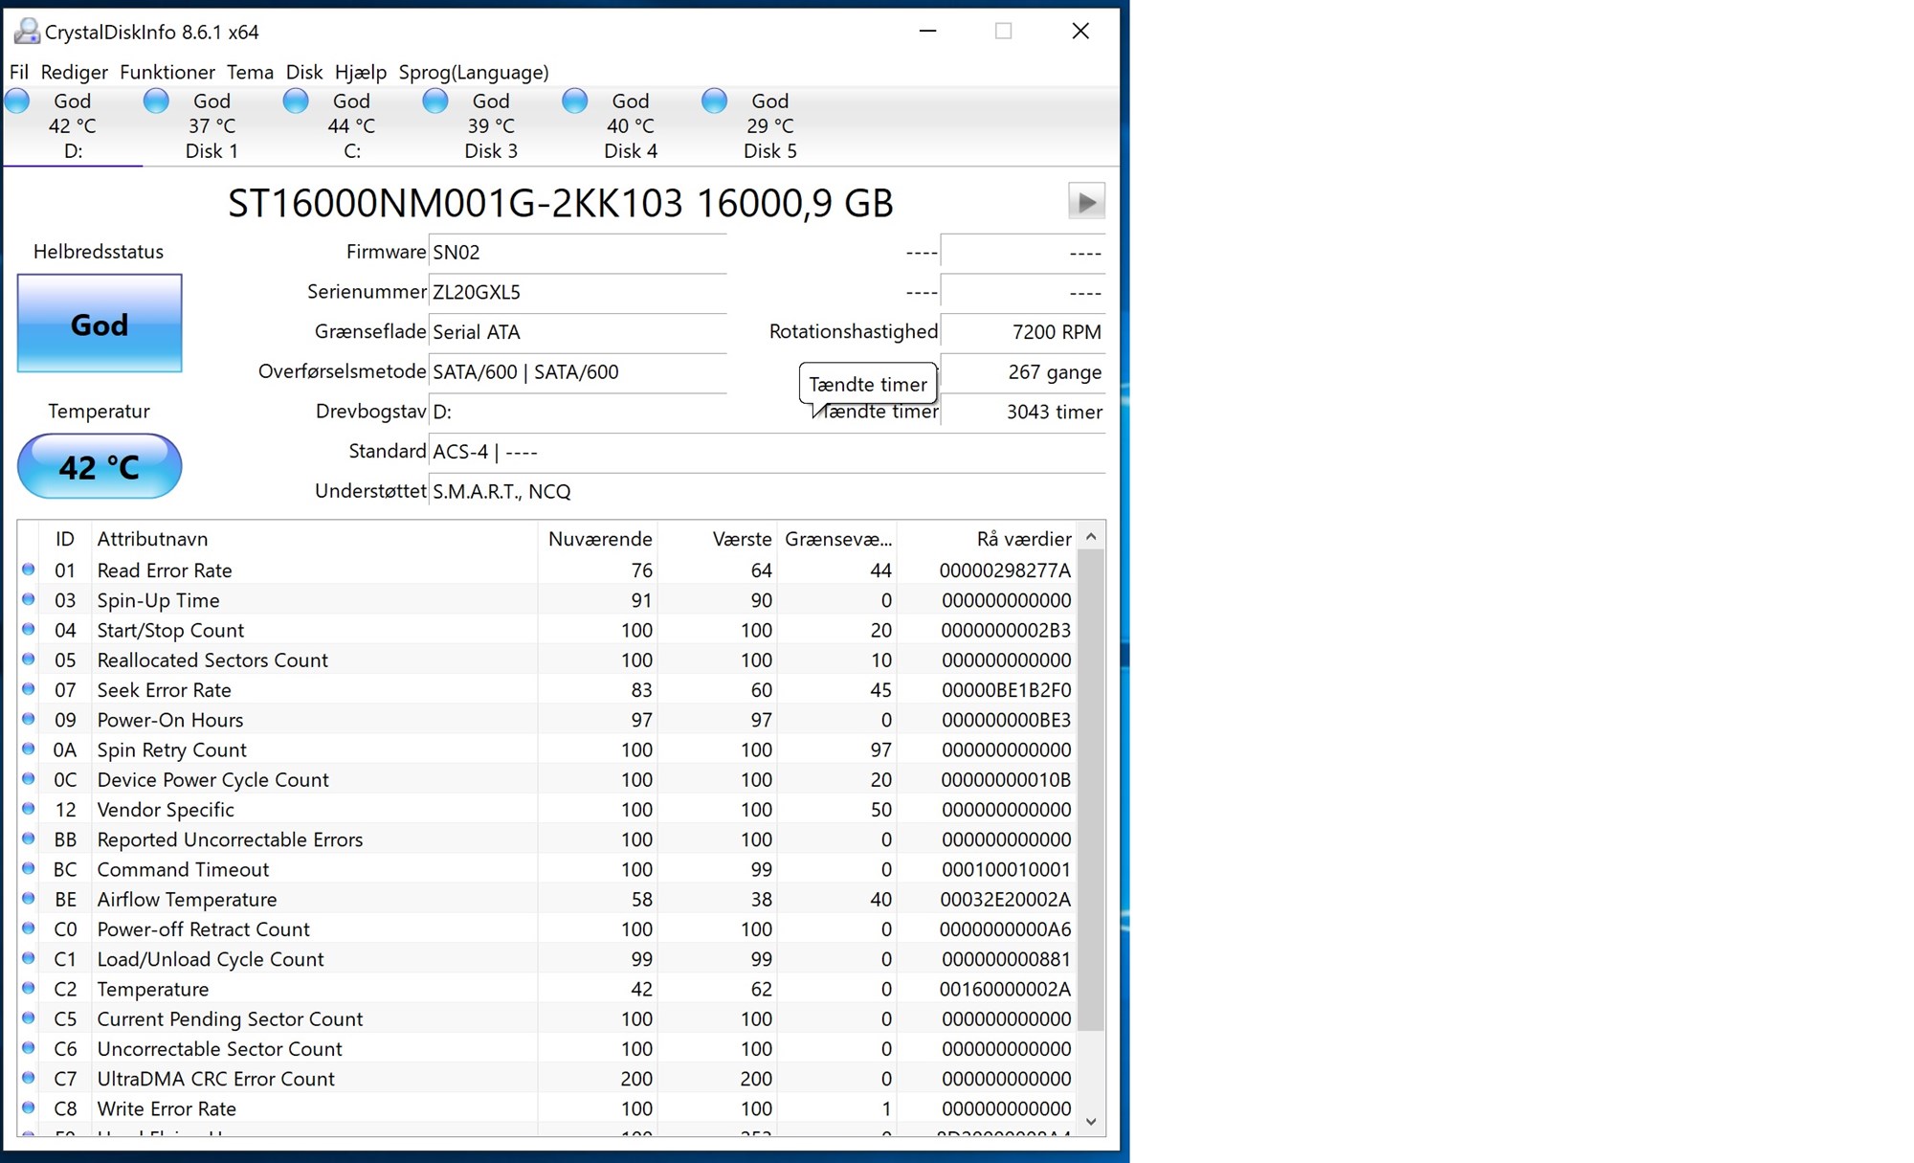Click status dot of Temperature row
1914x1163 pixels.
point(29,988)
